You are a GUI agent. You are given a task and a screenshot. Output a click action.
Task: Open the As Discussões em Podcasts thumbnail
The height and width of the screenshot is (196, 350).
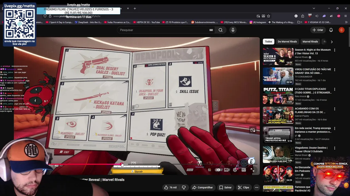[x=278, y=174]
